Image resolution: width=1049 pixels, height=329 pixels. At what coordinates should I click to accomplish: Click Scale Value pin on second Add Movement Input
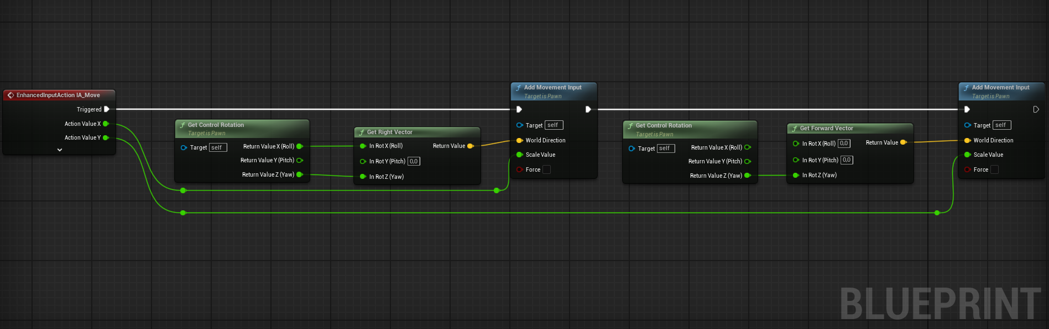tap(967, 155)
